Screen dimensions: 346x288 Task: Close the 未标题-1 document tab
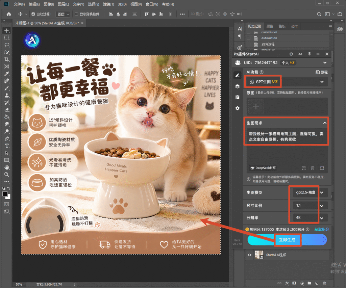(82, 23)
